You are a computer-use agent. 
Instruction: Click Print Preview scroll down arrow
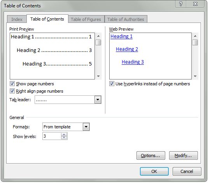(x=98, y=76)
